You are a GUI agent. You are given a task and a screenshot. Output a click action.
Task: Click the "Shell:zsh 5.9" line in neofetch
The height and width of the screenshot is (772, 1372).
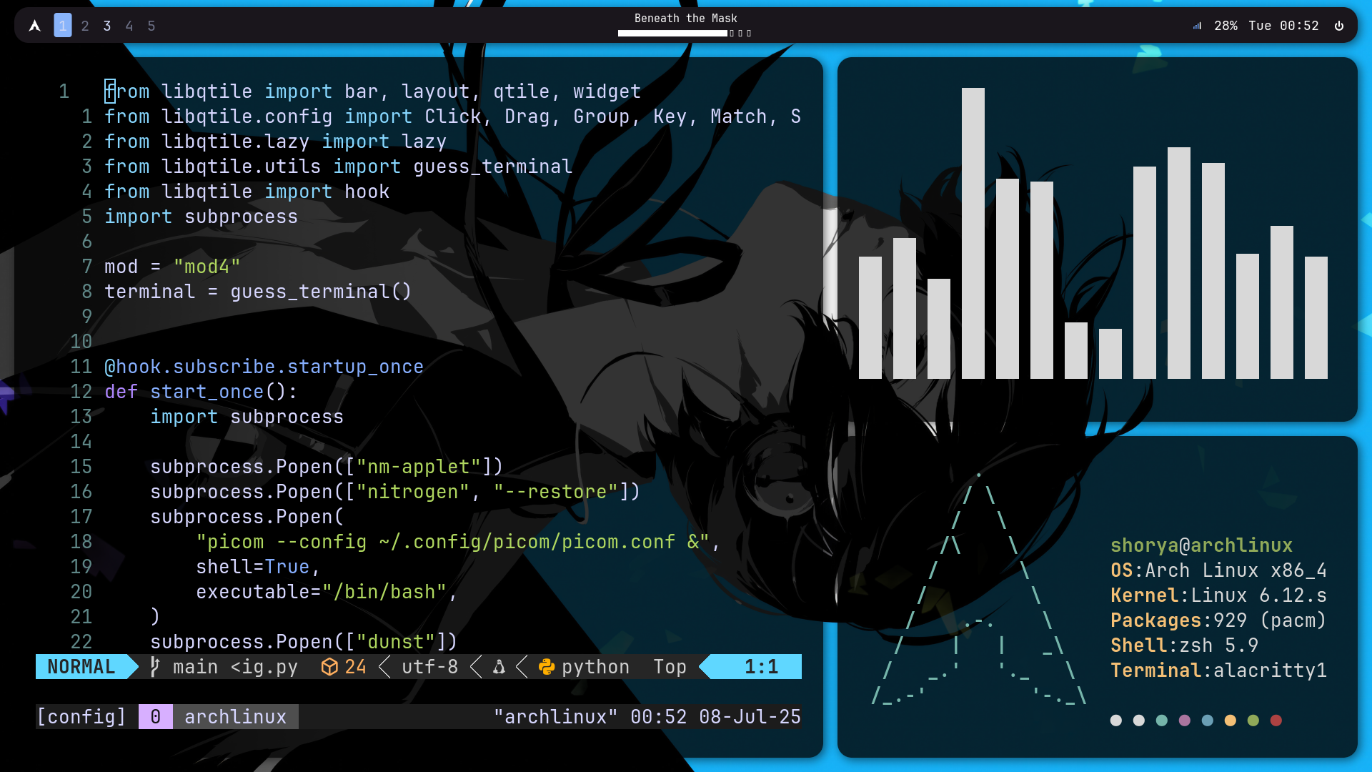pos(1184,645)
